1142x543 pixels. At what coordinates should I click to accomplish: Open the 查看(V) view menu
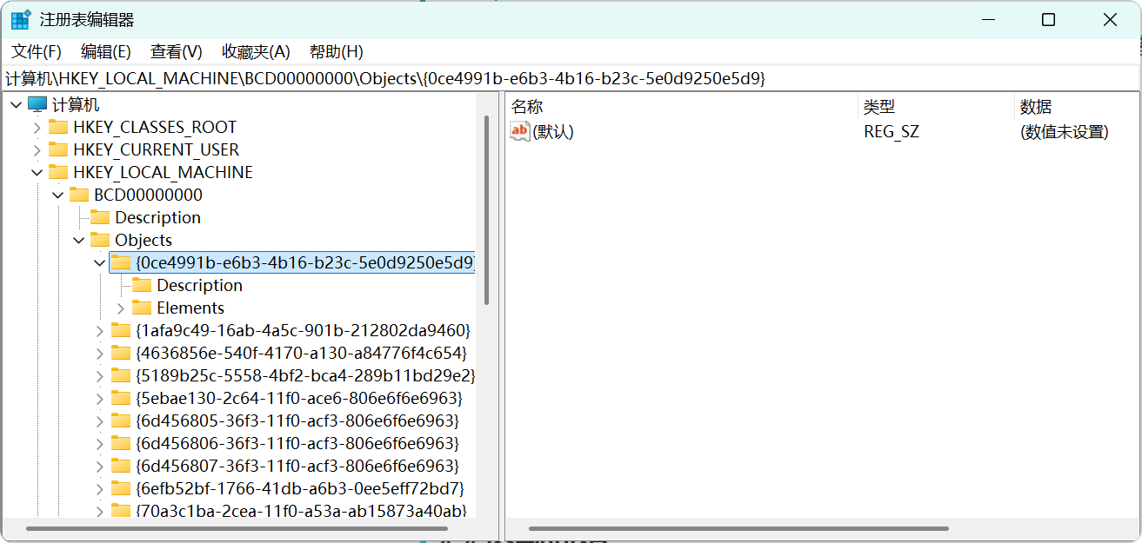tap(176, 51)
